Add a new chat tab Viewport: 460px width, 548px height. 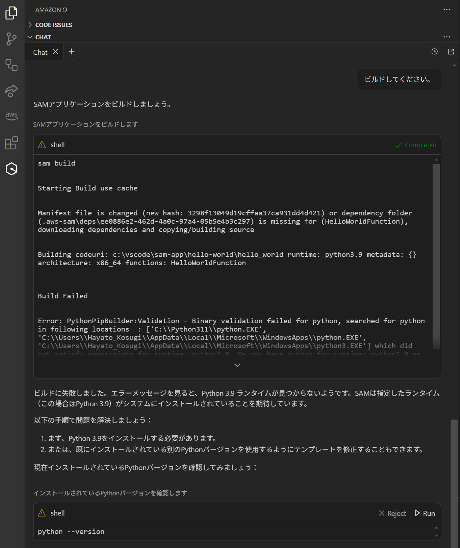(71, 52)
